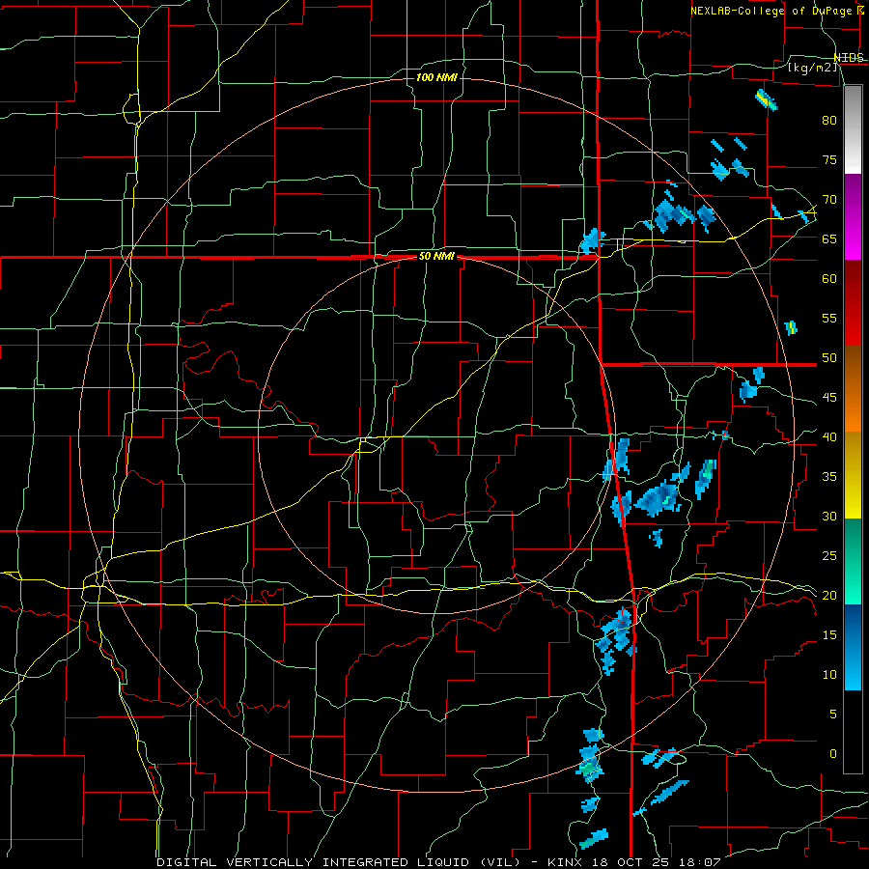This screenshot has width=869, height=869.
Task: Click the legend value 35
Action: point(829,477)
